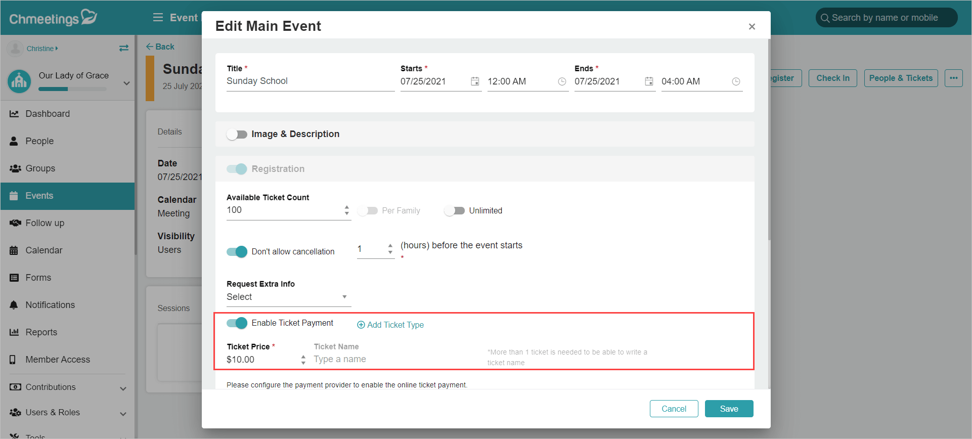Toggle Image & Description switch
The height and width of the screenshot is (439, 972).
[237, 134]
